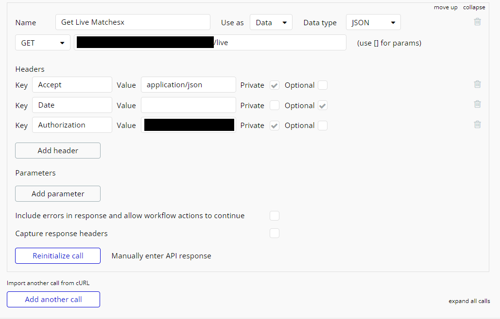Image resolution: width=500 pixels, height=319 pixels.
Task: Uncheck Optional for the Date header
Action: click(323, 106)
